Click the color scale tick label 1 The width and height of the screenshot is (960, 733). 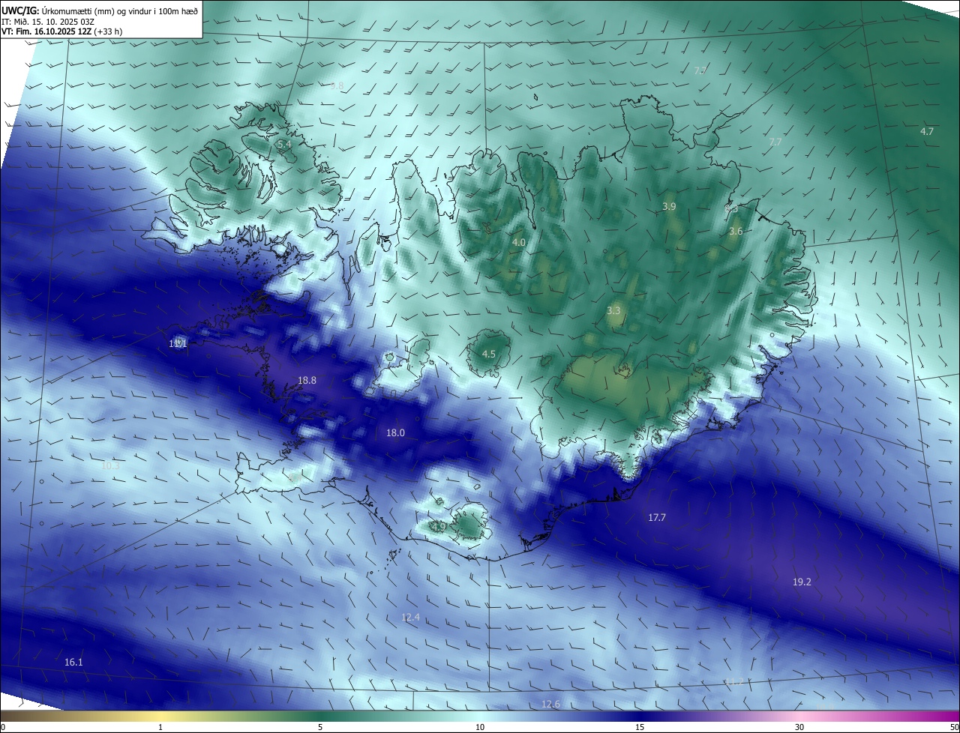tap(160, 727)
